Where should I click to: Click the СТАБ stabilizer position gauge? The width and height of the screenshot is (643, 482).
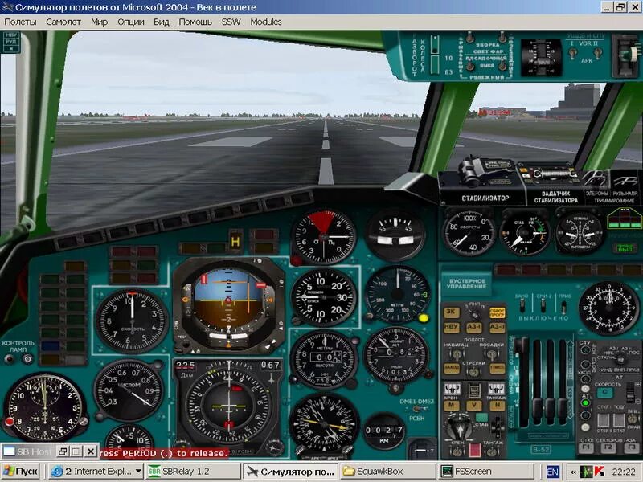(x=525, y=232)
